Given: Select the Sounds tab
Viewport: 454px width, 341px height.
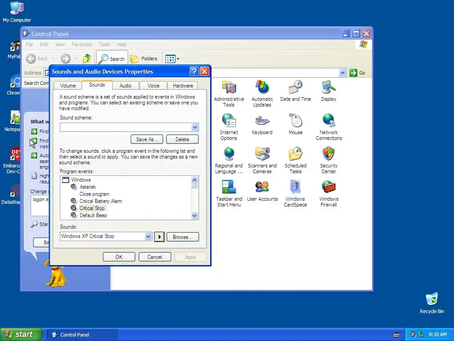Looking at the screenshot, I should click(97, 85).
